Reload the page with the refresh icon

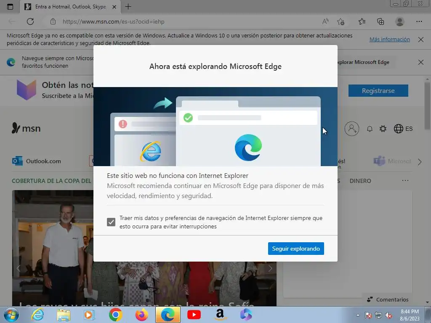tap(30, 21)
